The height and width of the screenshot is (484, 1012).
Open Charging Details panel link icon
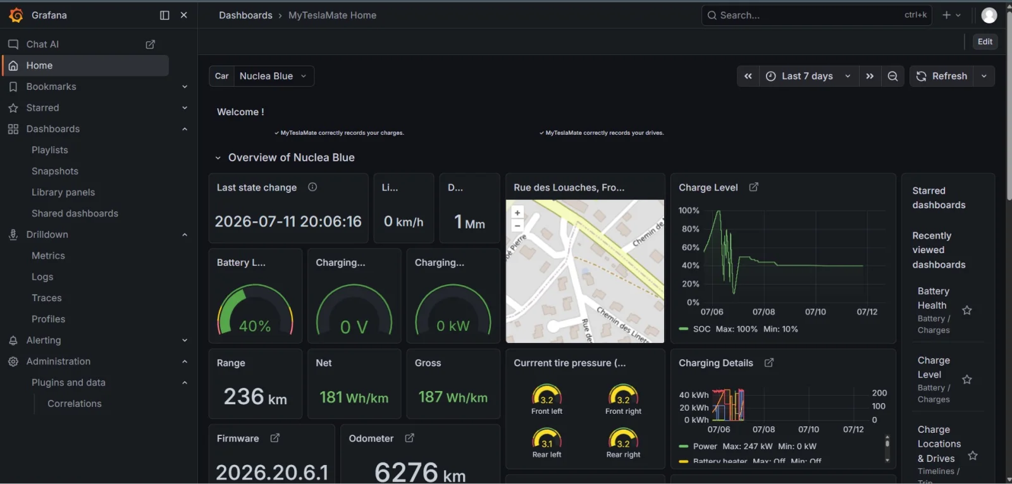pos(769,363)
